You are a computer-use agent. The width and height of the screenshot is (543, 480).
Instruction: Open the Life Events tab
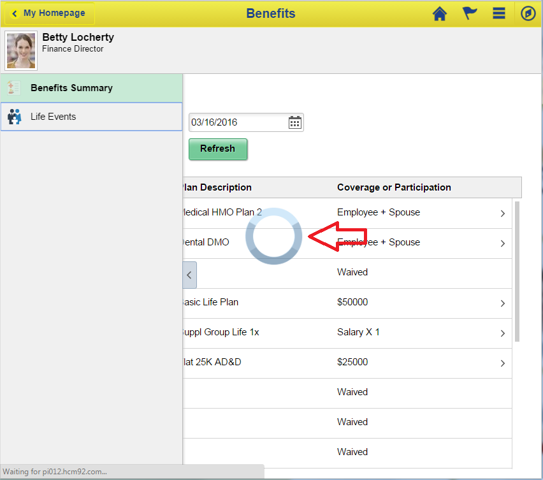(x=91, y=117)
